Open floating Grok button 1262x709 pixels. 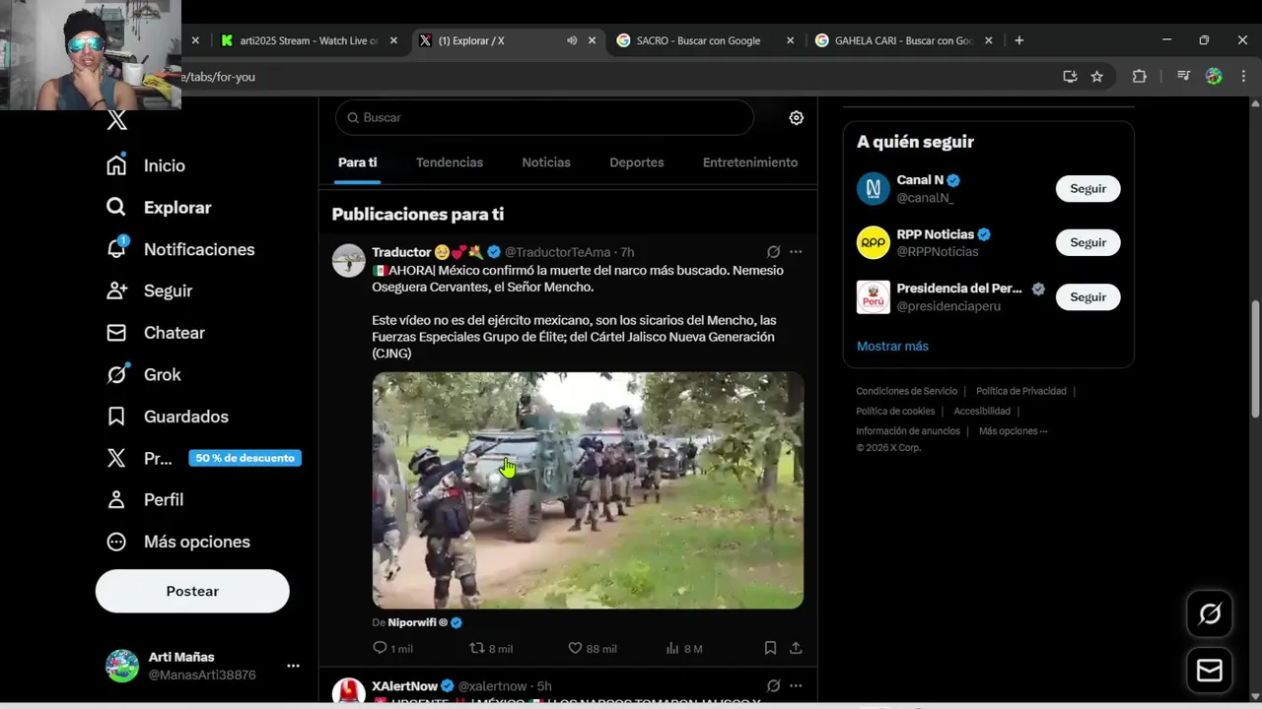pyautogui.click(x=1210, y=614)
